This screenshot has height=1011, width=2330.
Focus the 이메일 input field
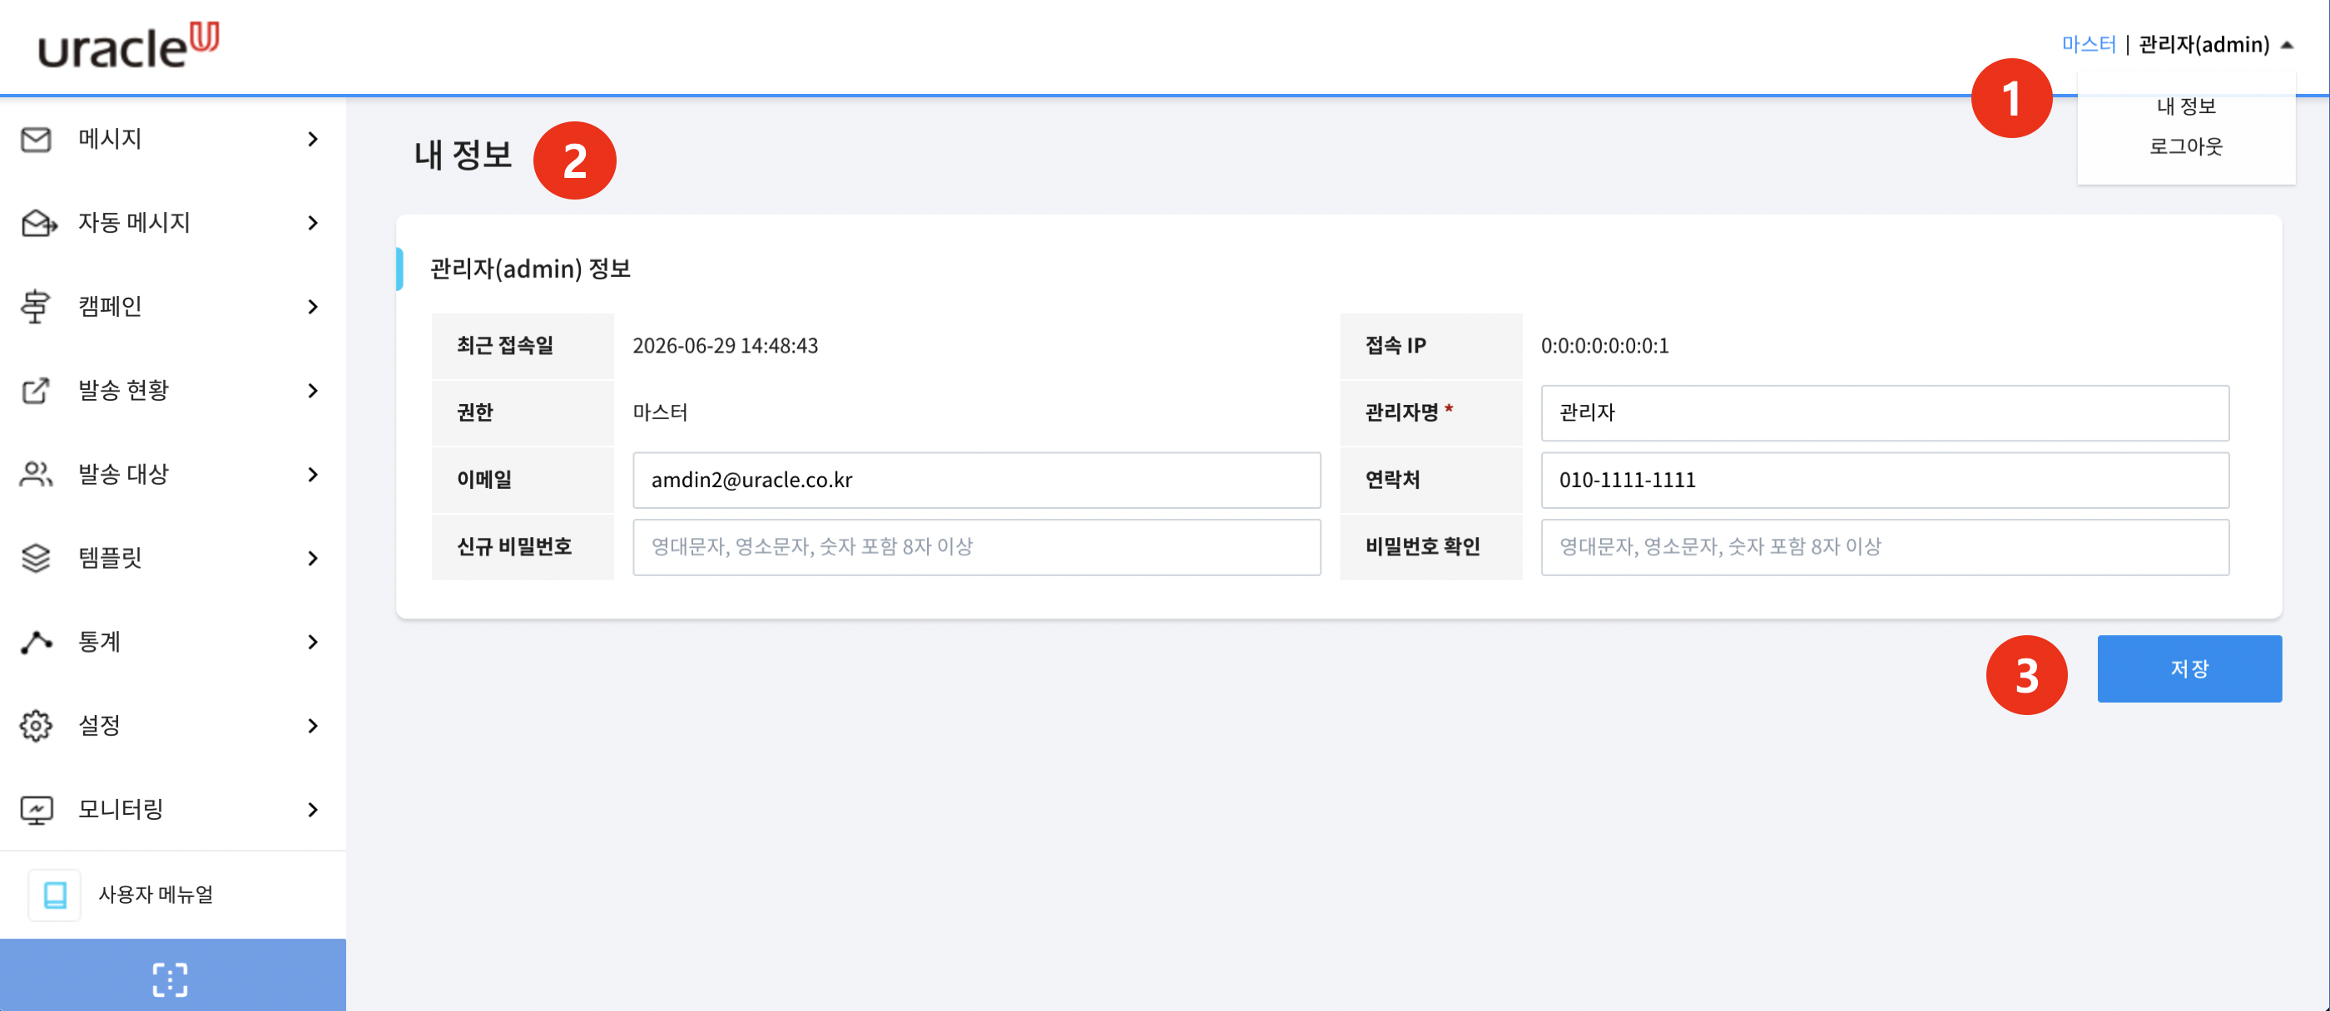pos(976,480)
